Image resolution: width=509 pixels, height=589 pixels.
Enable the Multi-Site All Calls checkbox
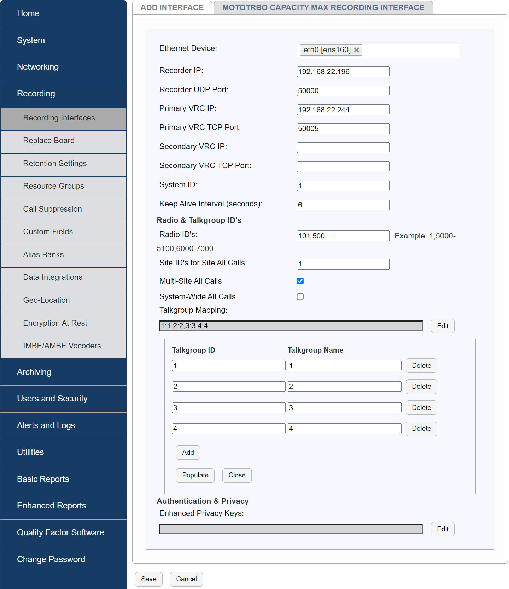tap(300, 281)
